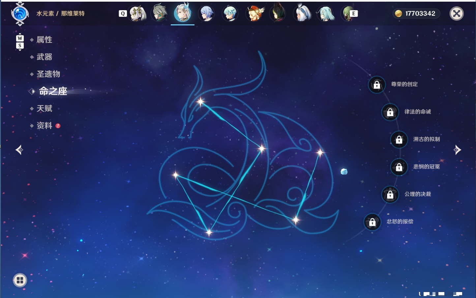
Task: Select Faruzan's teal-haired avatar
Action: pos(325,14)
